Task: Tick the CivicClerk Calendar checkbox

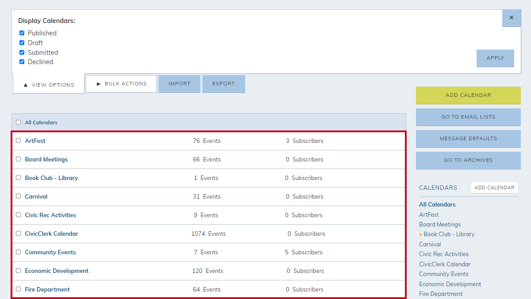Action: (x=18, y=234)
